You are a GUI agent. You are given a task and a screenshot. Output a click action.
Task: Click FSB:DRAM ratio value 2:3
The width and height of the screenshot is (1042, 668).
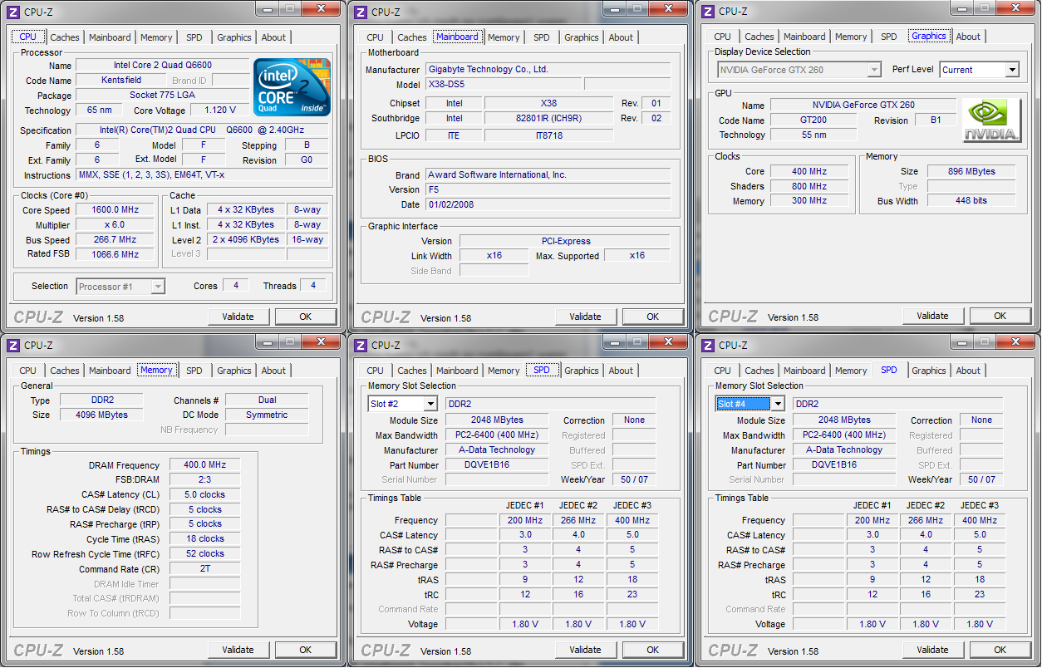[x=205, y=480]
